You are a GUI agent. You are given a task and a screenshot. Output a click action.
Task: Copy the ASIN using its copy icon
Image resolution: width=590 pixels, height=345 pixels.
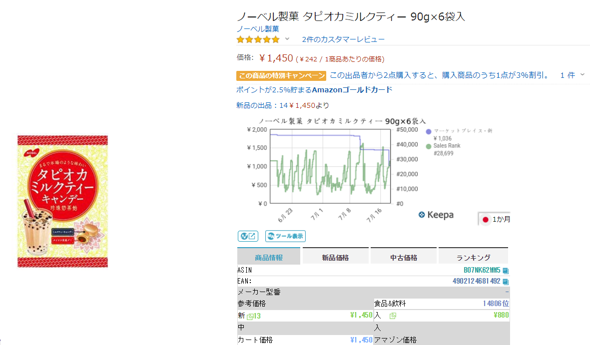pyautogui.click(x=505, y=271)
